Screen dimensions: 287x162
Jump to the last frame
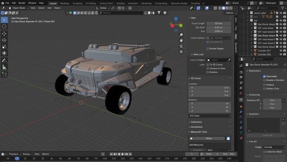click(x=130, y=154)
